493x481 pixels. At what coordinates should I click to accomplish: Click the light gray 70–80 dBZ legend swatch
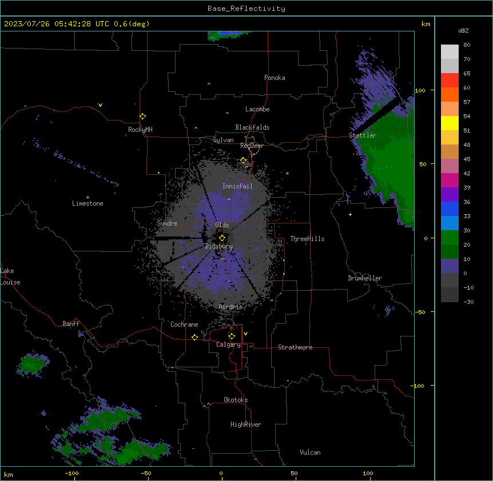450,52
